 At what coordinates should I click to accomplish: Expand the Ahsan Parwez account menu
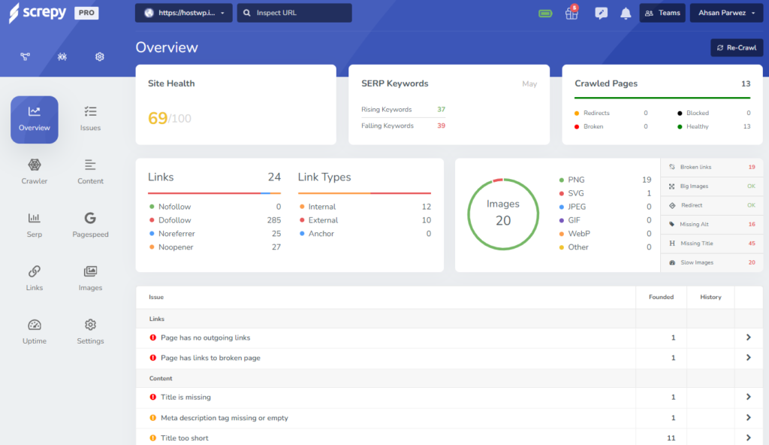click(x=725, y=13)
